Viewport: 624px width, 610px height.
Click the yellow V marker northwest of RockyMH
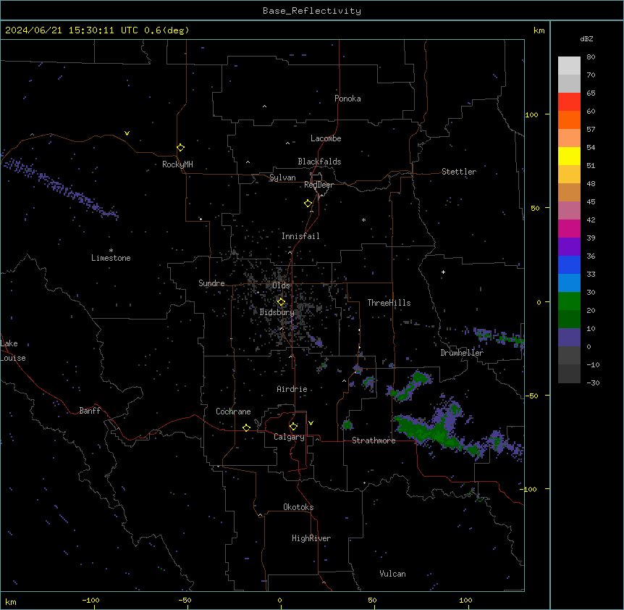click(127, 133)
